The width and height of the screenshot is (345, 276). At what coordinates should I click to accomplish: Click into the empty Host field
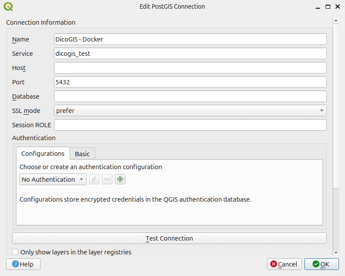coord(190,68)
